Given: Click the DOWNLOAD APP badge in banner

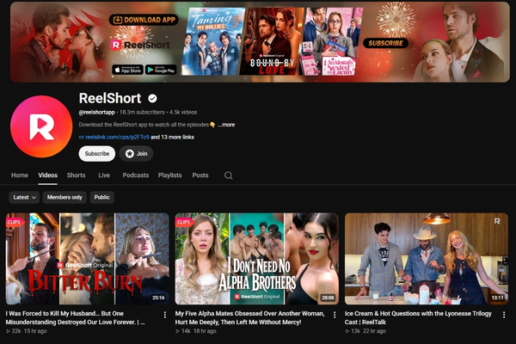Looking at the screenshot, I should (x=144, y=20).
